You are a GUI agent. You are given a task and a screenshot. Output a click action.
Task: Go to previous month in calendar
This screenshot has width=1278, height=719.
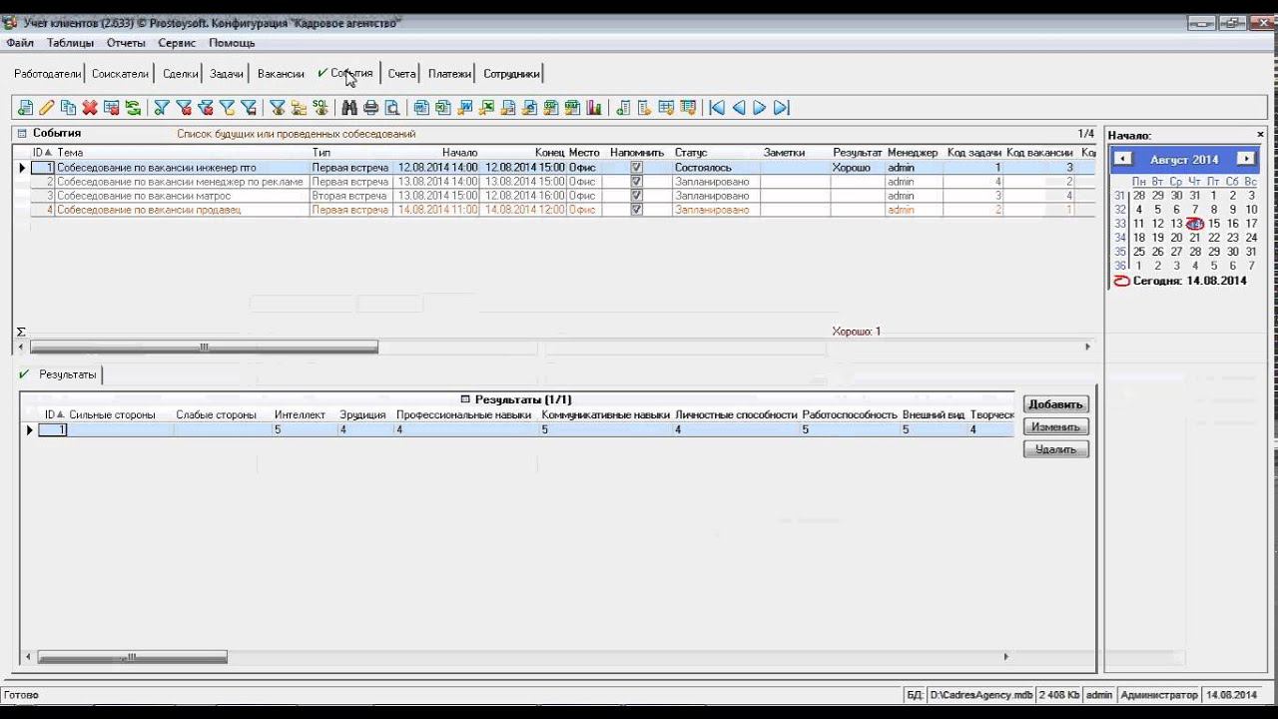coord(1122,159)
